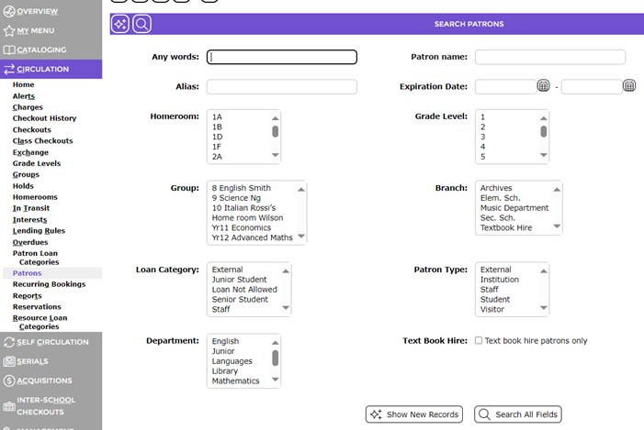The image size is (644, 430).
Task: Focus the Alias input field
Action: (x=282, y=86)
